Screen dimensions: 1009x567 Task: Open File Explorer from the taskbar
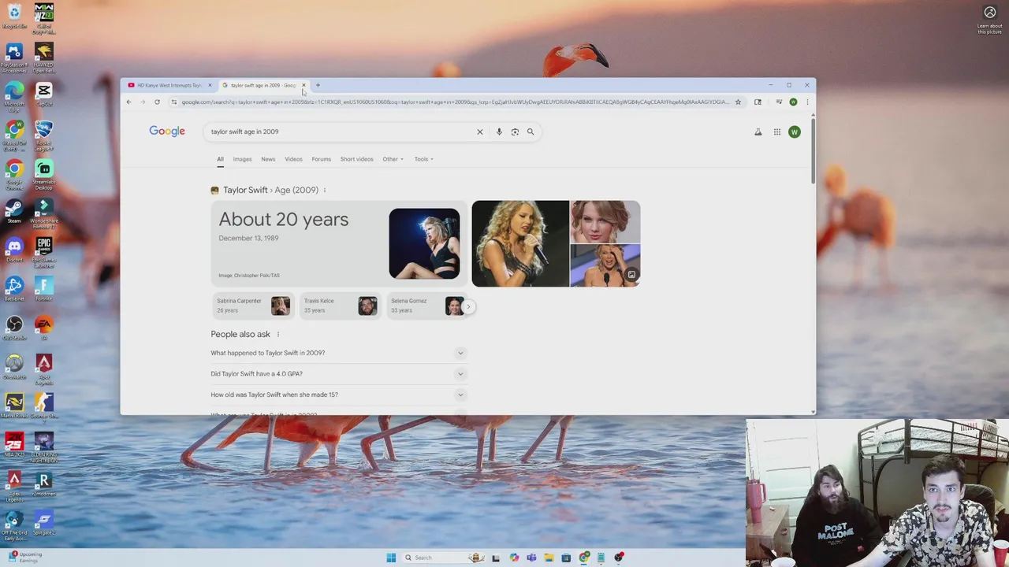549,558
